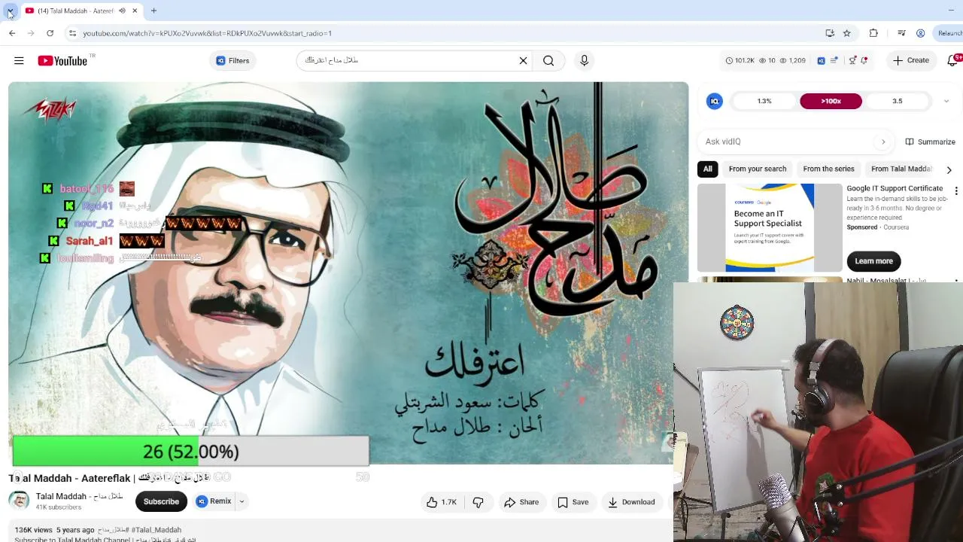Run search with magnifying glass button
The width and height of the screenshot is (963, 542).
(548, 61)
